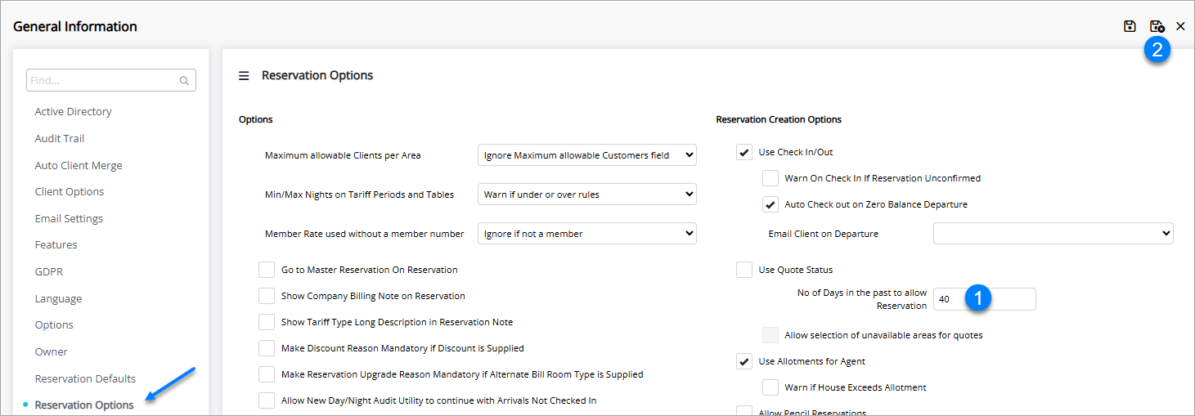Enable Warn if House Exceeds Allotment
1195x416 pixels.
point(770,387)
